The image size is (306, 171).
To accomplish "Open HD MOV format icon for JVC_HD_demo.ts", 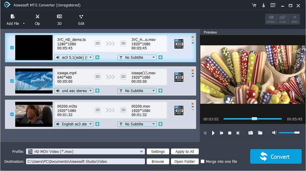I will (179, 44).
